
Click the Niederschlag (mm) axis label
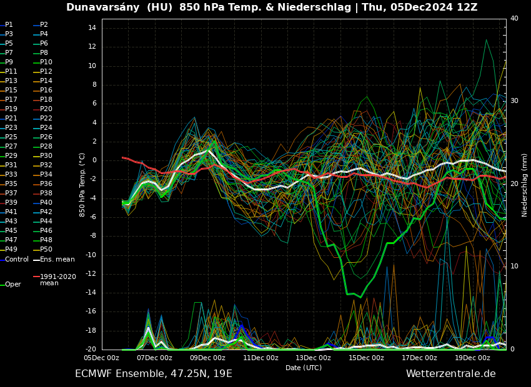(525, 184)
